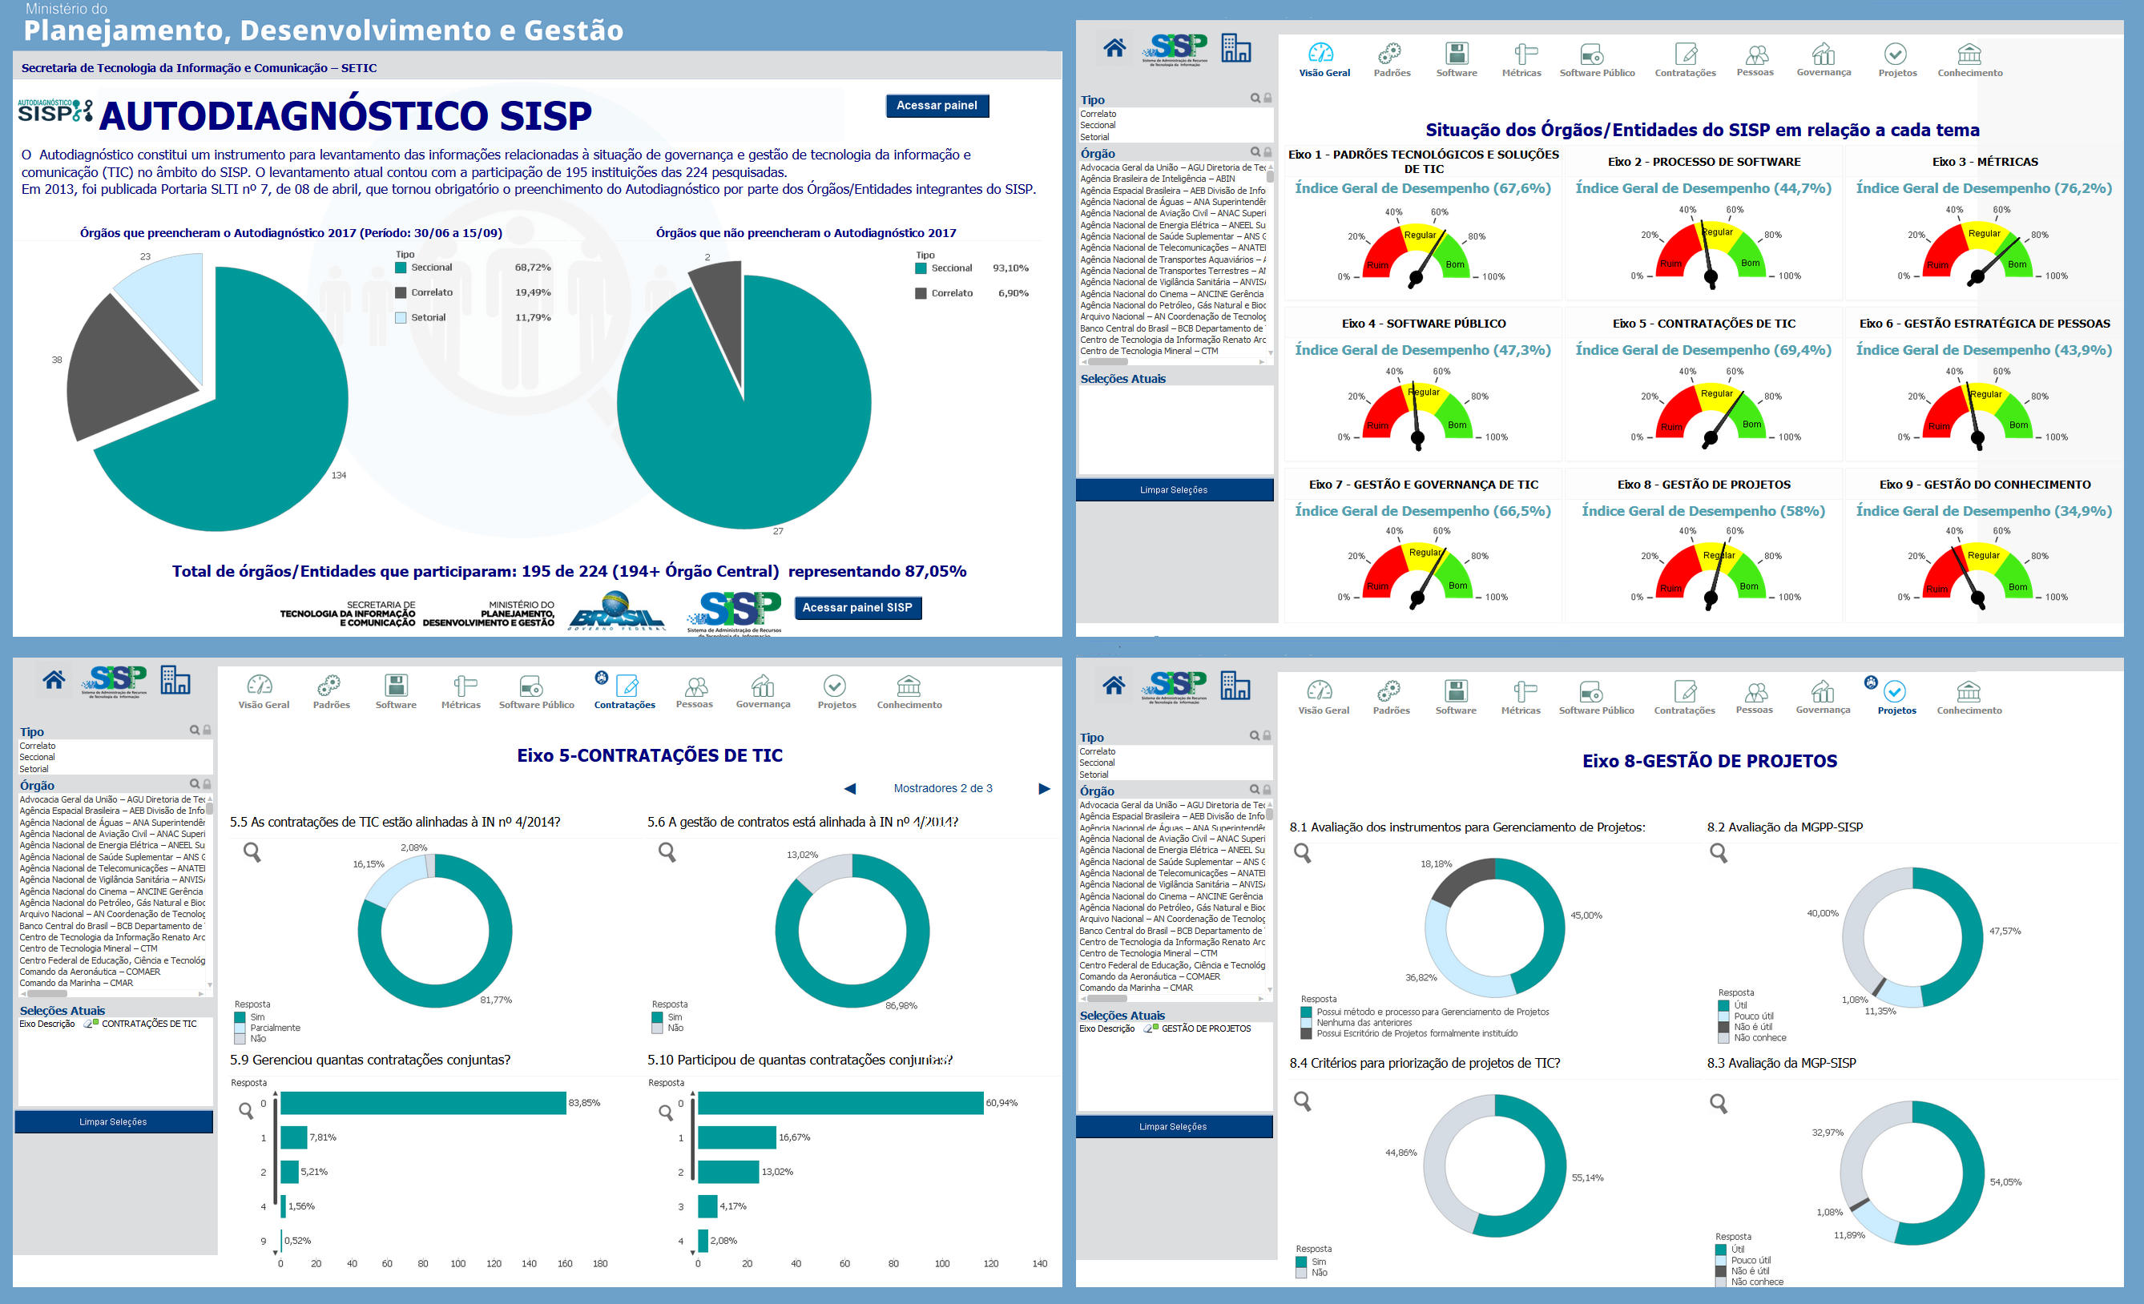Open Software Público icon in Visão Geral panel
This screenshot has height=1304, width=2144.
point(1591,53)
